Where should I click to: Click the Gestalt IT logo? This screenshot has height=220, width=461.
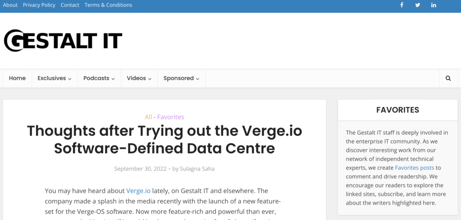(x=63, y=41)
